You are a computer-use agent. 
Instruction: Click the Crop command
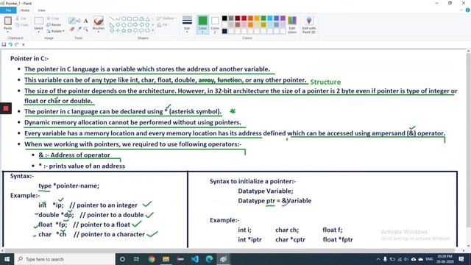[53, 18]
